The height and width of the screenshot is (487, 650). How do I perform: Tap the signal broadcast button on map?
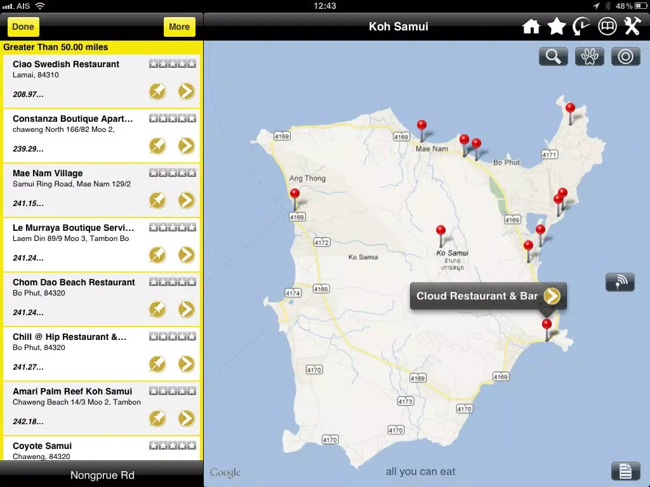click(620, 282)
